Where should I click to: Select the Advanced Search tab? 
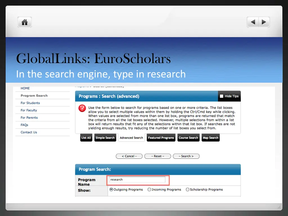(x=131, y=138)
